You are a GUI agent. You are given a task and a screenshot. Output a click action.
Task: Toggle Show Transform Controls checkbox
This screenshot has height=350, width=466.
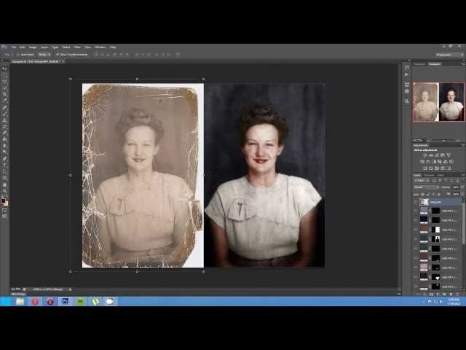[58, 55]
